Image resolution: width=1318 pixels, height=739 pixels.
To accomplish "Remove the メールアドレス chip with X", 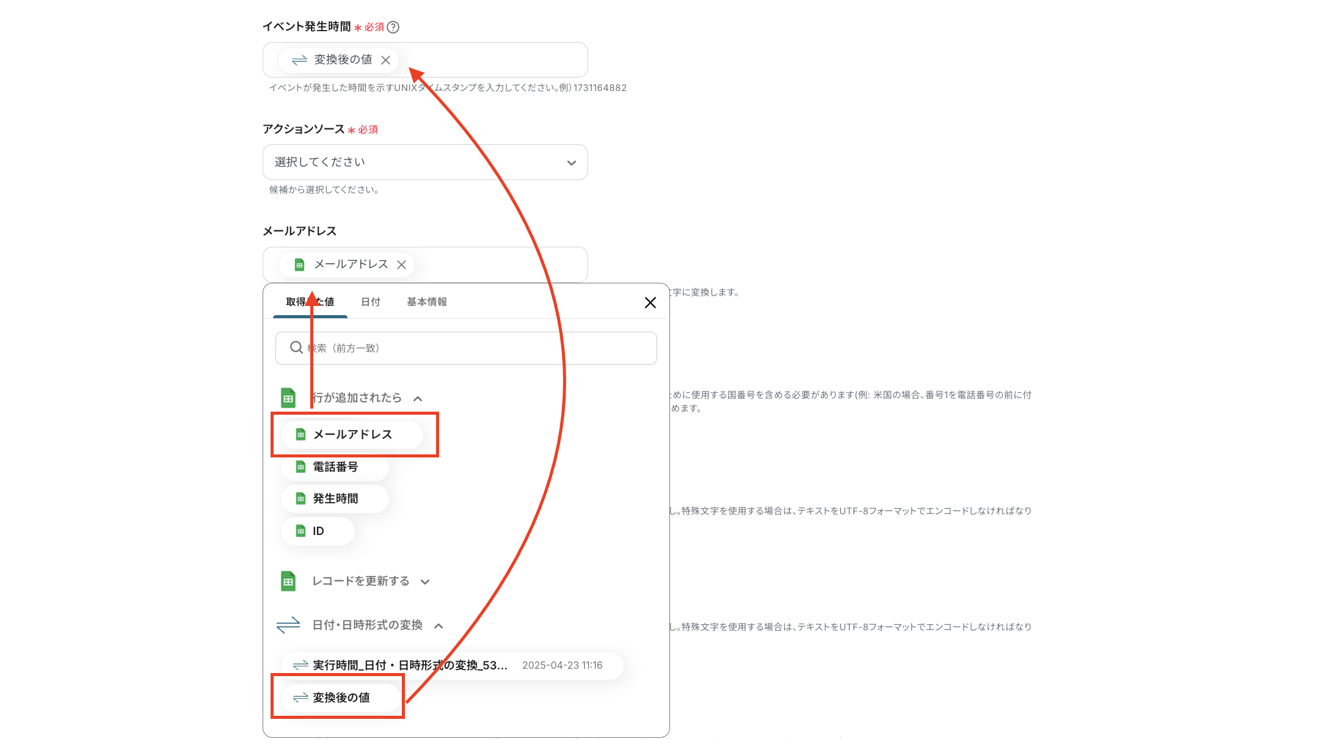I will tap(401, 264).
